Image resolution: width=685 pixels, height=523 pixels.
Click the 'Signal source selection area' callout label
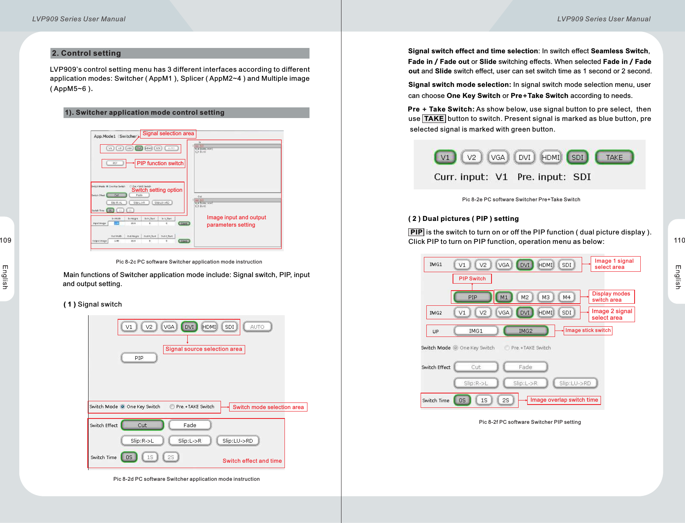point(204,349)
